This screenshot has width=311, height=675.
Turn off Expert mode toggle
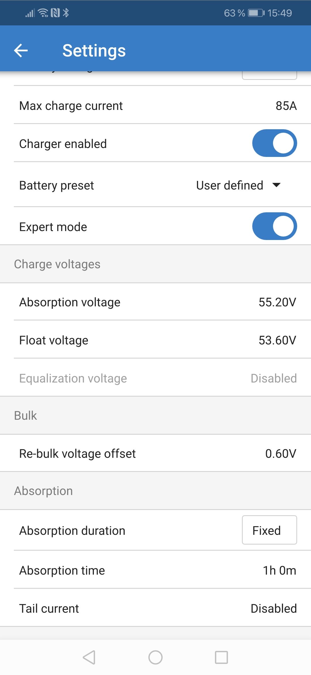[274, 226]
